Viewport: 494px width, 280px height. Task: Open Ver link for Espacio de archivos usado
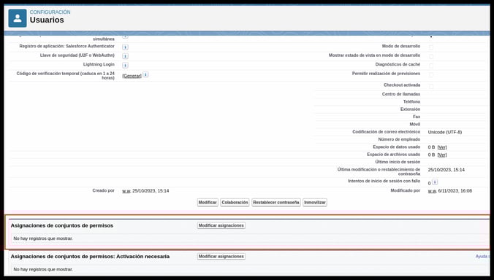442,155
